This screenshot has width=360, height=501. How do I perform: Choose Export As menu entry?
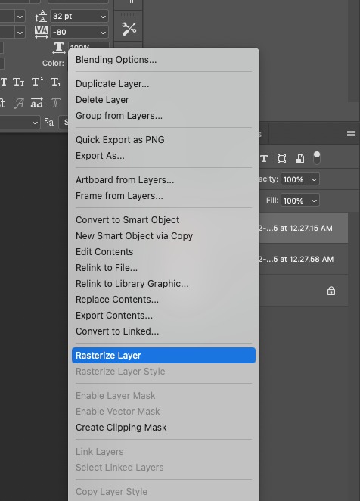tap(163, 156)
